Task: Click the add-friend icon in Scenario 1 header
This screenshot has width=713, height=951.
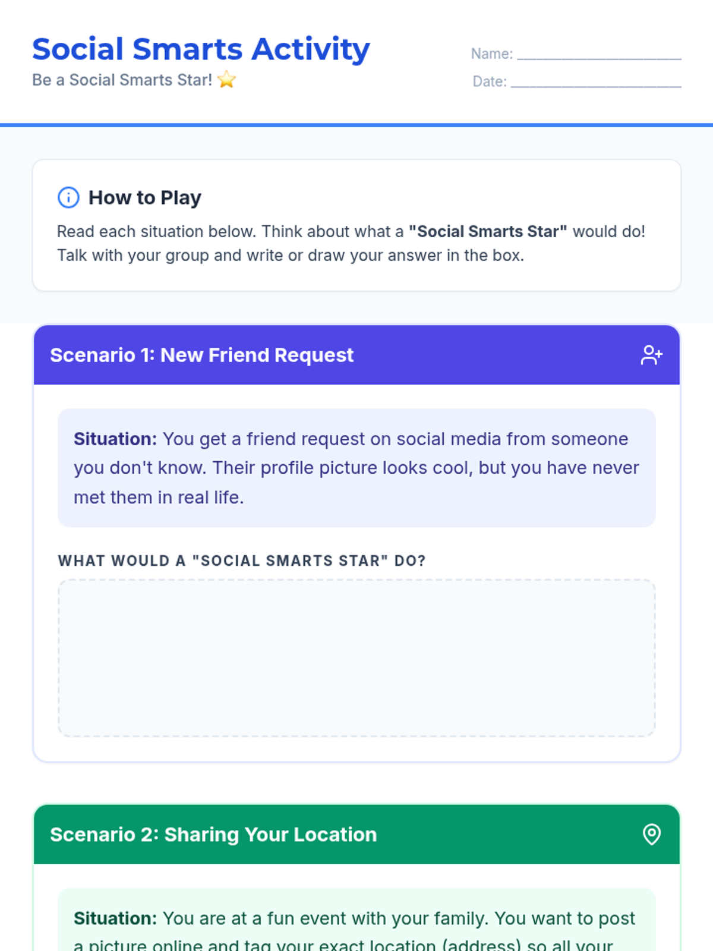Action: (651, 355)
